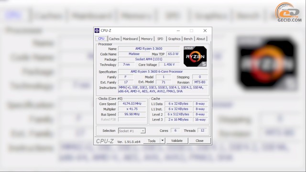Click the Technology value 7 nm

pos(126,64)
